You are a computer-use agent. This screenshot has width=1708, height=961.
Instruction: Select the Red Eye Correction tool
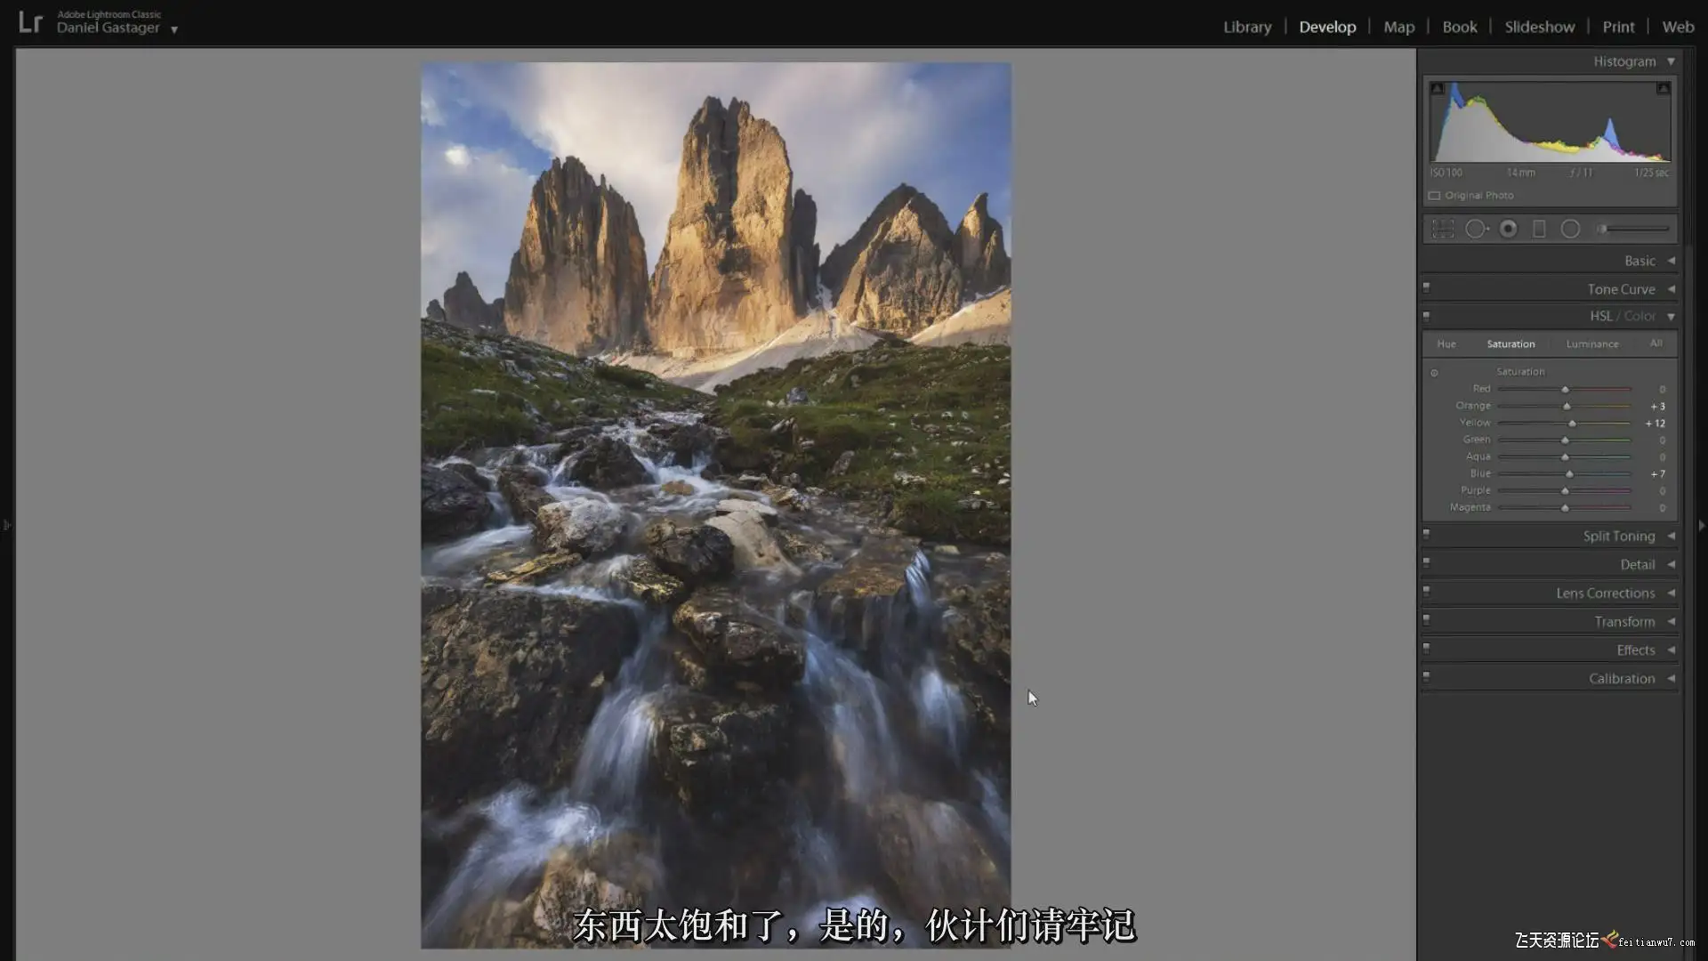pyautogui.click(x=1508, y=230)
